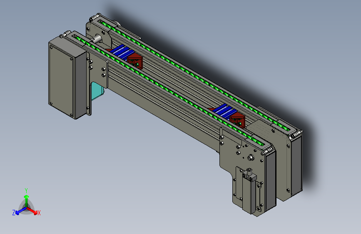The width and height of the screenshot is (361, 234).
Task: Select the right blue cross-member block
Action: [224, 112]
